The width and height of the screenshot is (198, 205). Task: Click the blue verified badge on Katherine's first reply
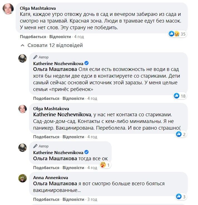pos(87,63)
